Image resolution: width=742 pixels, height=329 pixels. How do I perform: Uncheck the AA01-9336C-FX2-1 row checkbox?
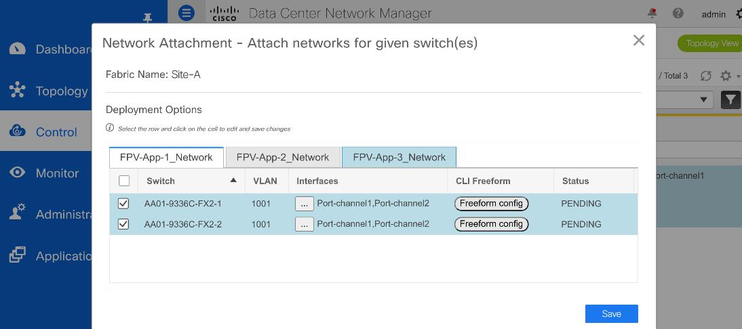click(123, 204)
